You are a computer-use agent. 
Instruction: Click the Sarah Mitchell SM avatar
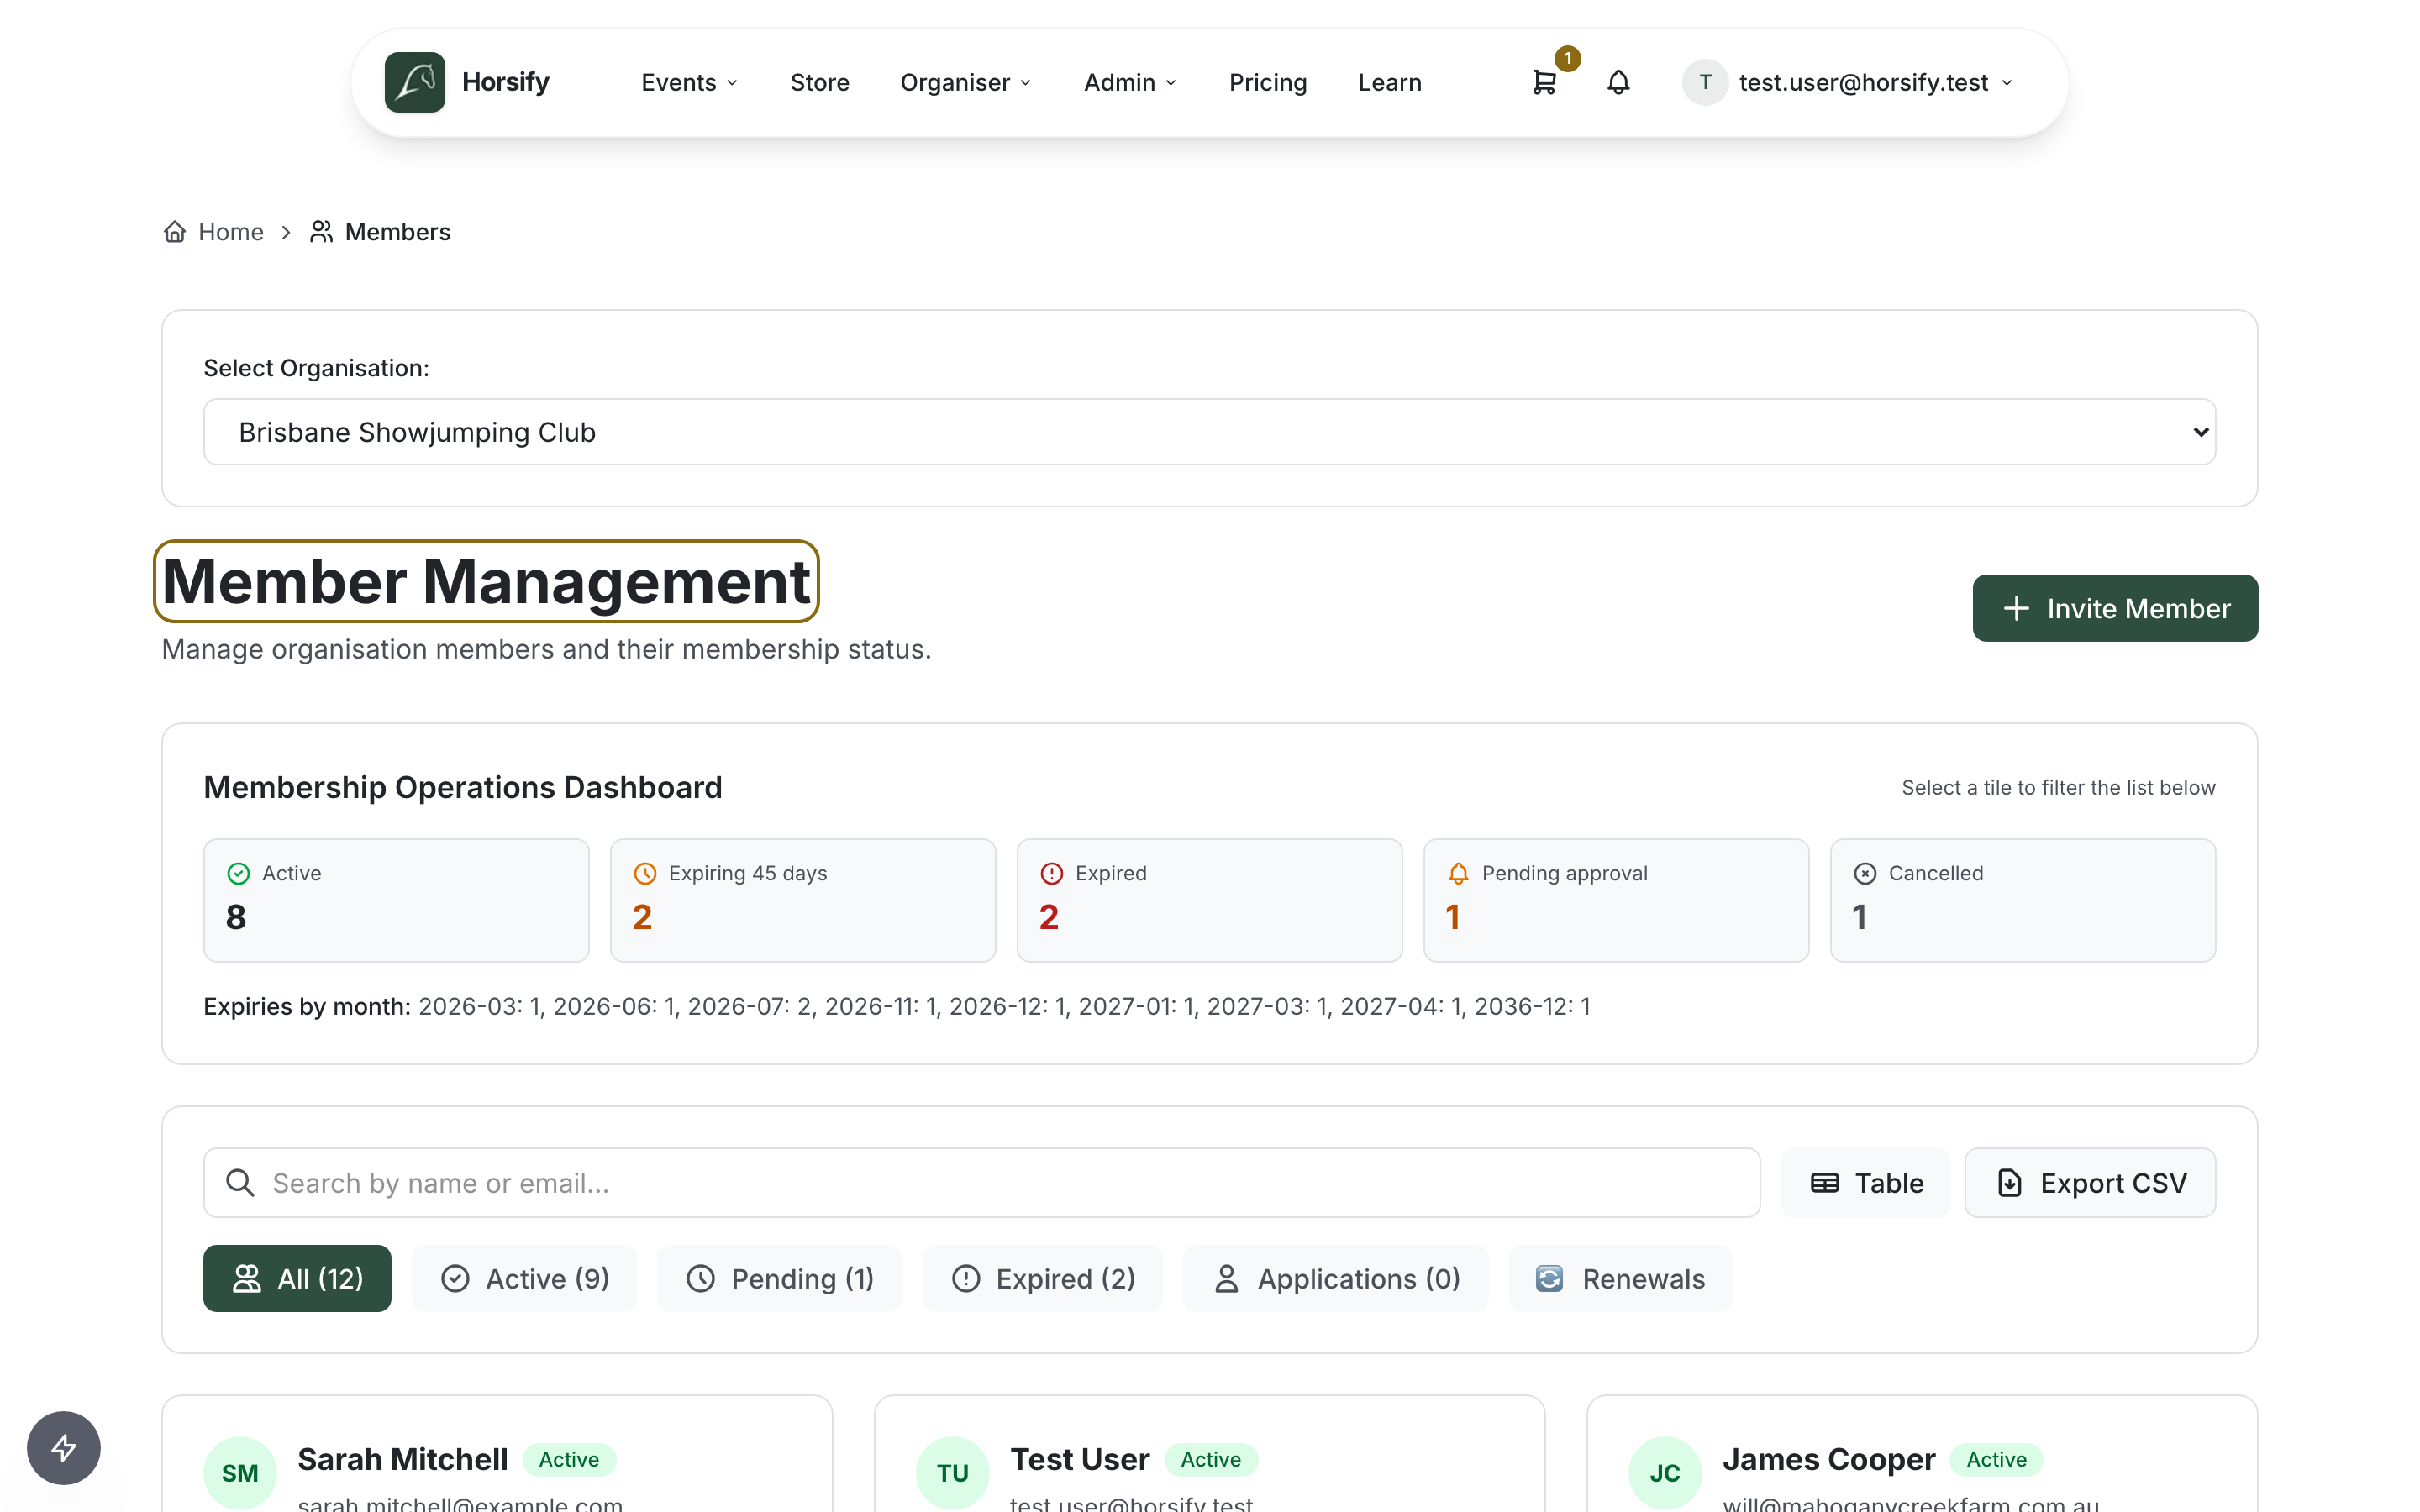(x=240, y=1472)
